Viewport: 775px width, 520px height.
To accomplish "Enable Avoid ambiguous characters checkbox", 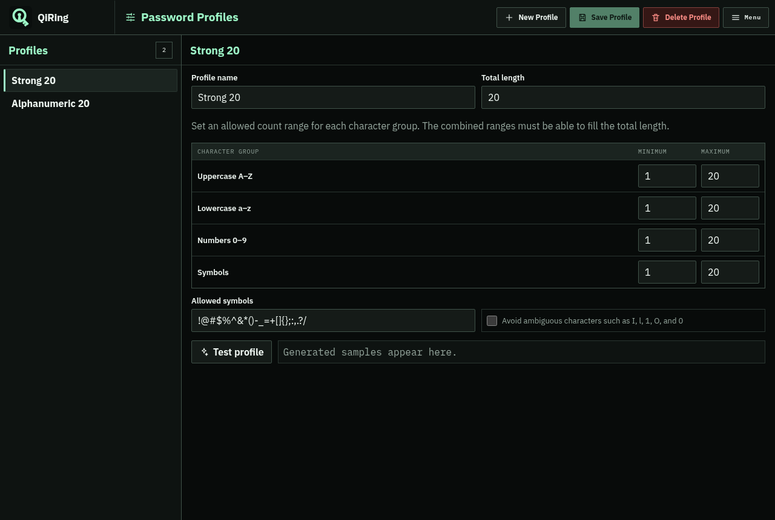I will pyautogui.click(x=492, y=320).
